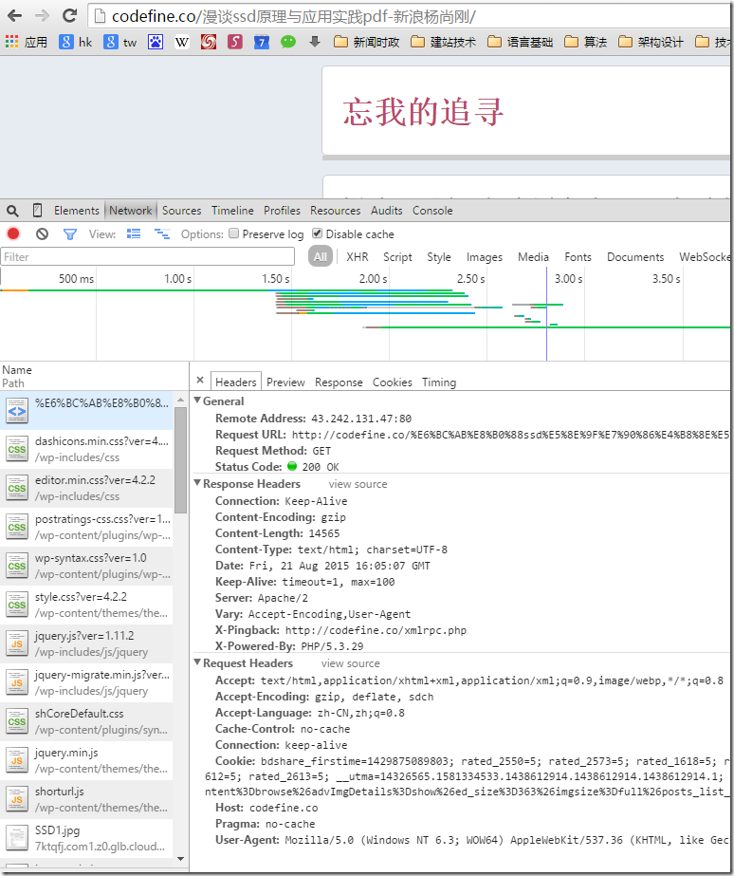
Task: Click in the network Filter text box
Action: coord(148,257)
